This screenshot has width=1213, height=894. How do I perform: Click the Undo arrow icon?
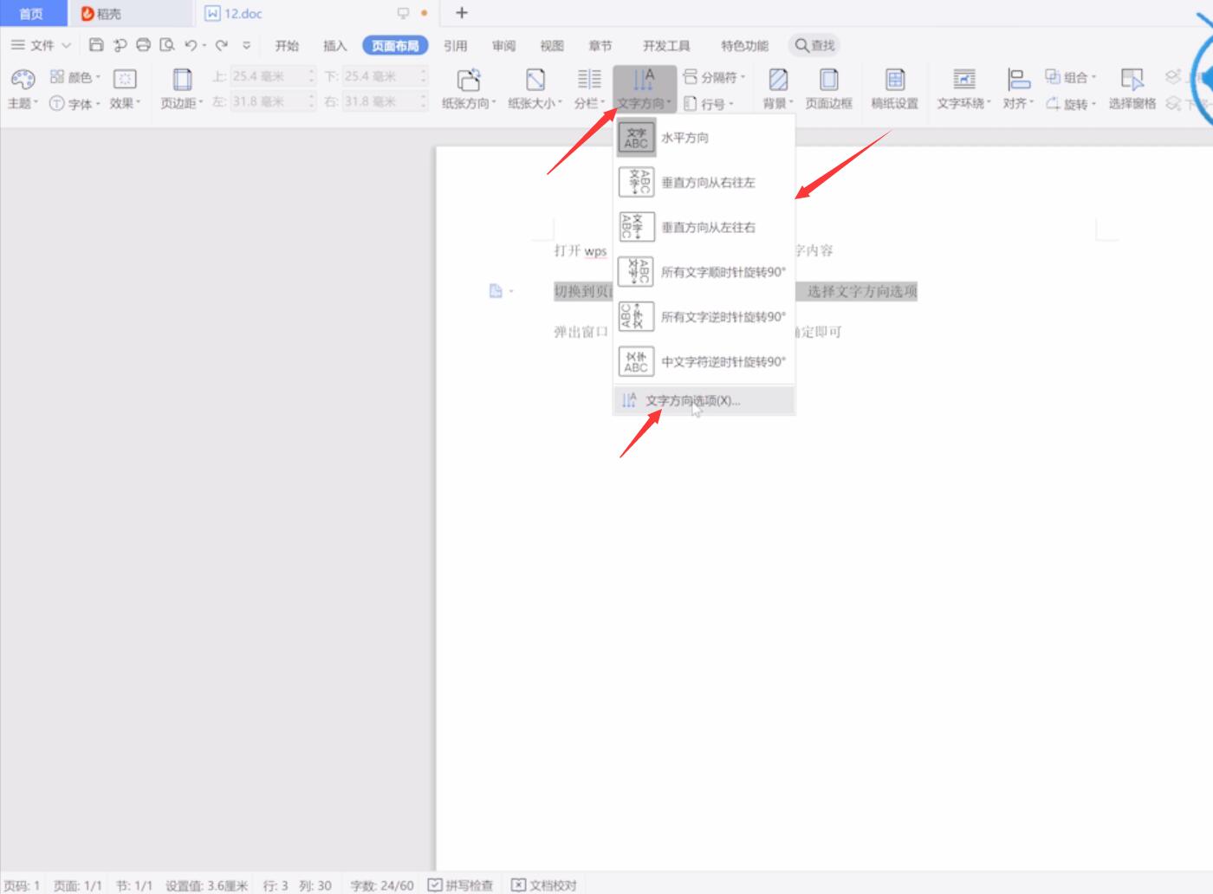coord(191,45)
